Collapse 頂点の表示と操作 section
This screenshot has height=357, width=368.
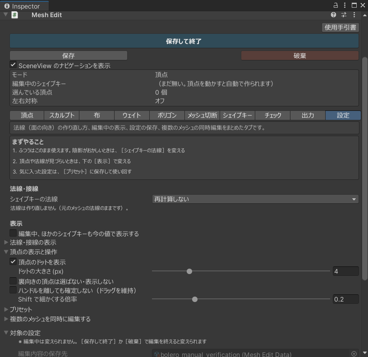[6, 252]
